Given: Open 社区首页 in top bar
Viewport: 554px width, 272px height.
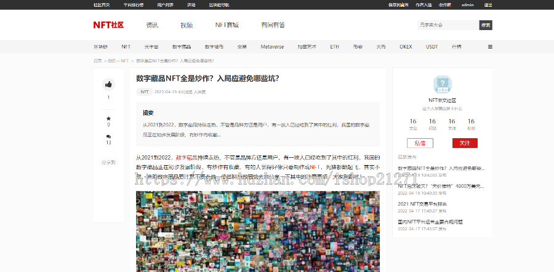Looking at the screenshot, I should pyautogui.click(x=102, y=5).
